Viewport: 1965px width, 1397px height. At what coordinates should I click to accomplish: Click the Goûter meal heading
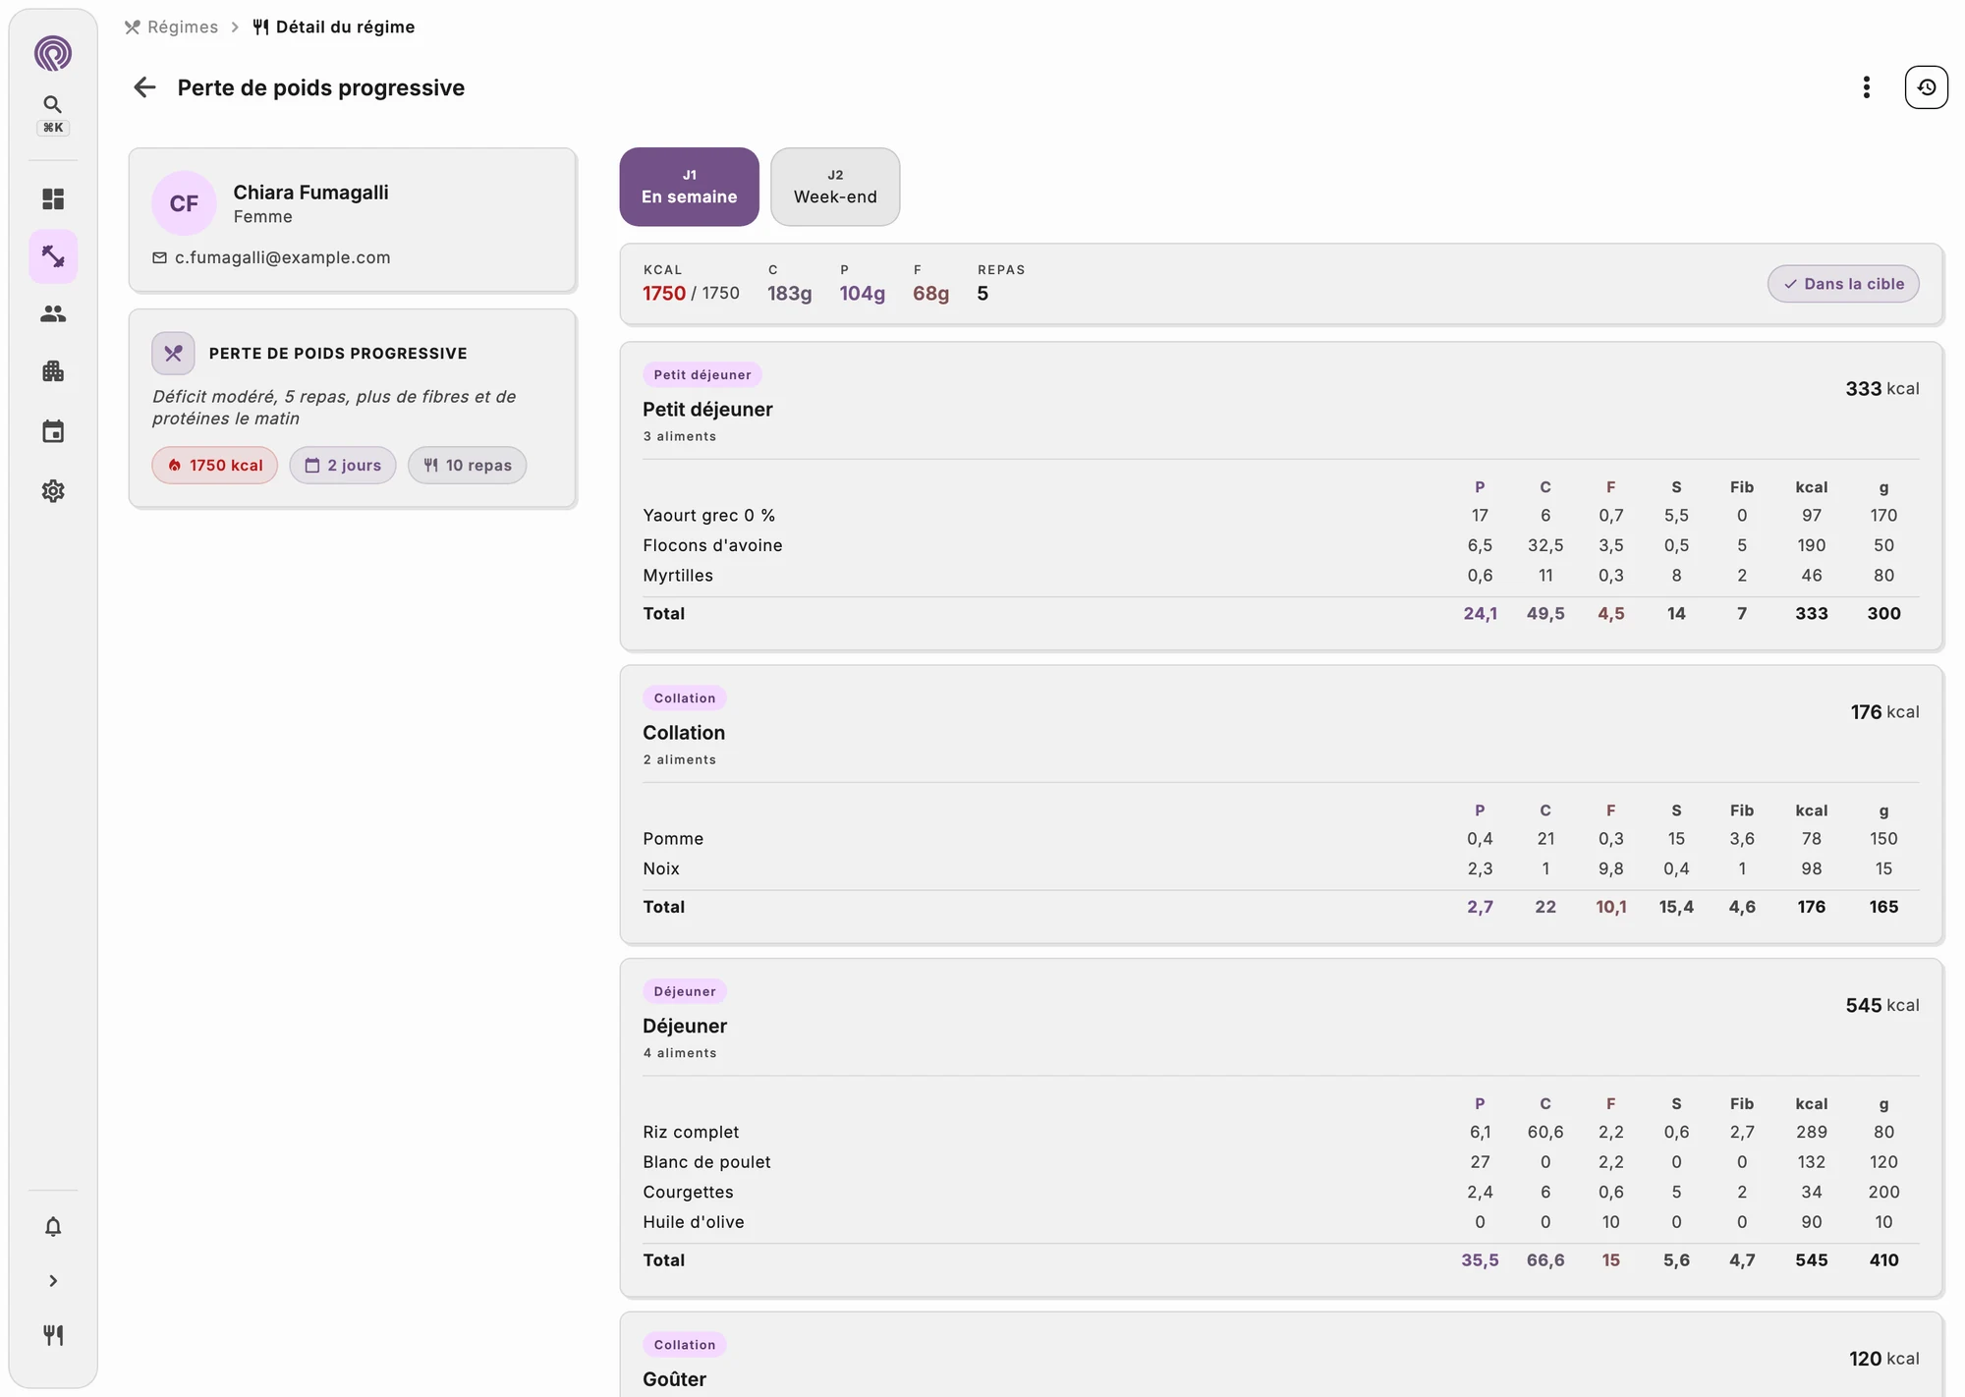coord(675,1379)
